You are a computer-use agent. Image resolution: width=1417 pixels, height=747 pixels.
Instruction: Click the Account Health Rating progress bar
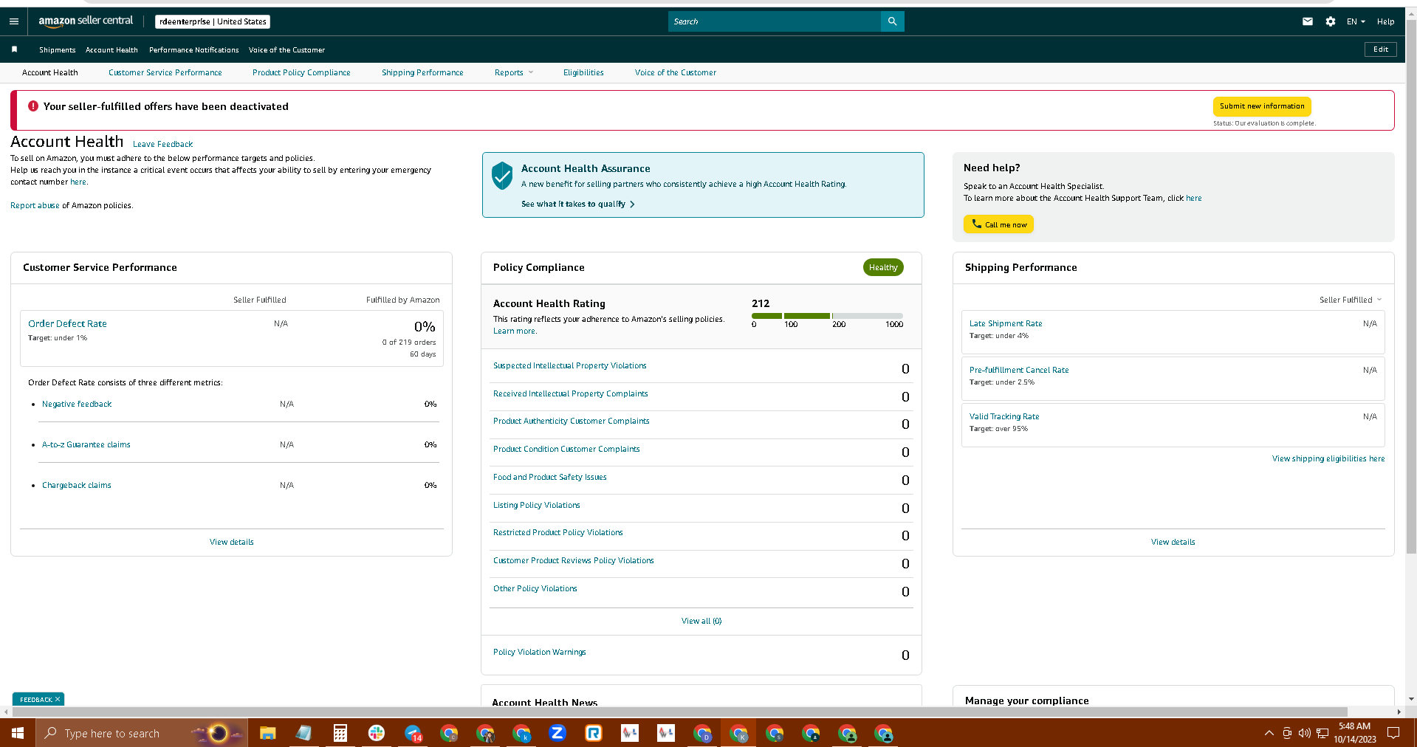coord(827,316)
